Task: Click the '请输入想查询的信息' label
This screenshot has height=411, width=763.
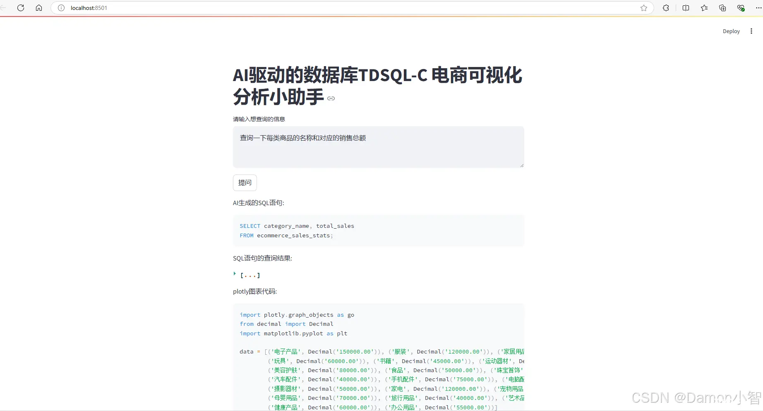Action: point(259,119)
